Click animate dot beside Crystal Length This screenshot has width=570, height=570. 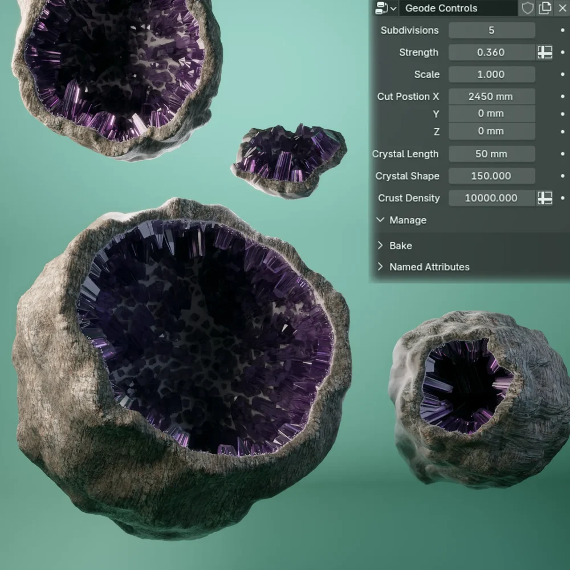(563, 154)
